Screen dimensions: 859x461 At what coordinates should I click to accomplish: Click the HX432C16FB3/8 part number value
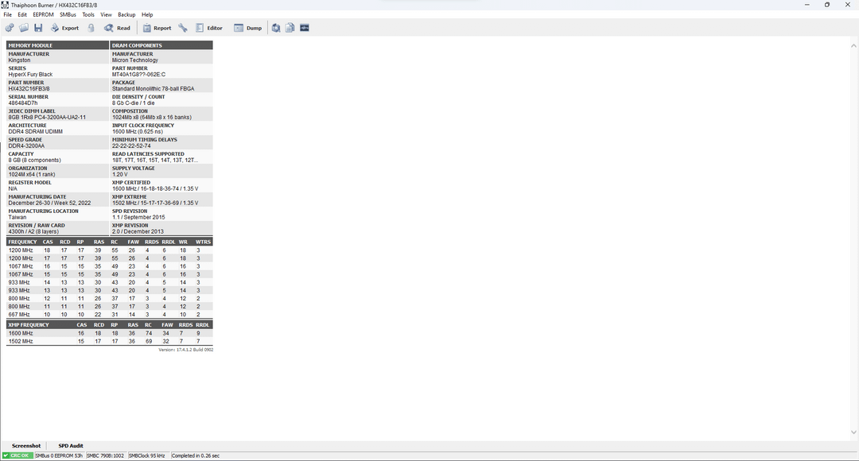click(29, 89)
